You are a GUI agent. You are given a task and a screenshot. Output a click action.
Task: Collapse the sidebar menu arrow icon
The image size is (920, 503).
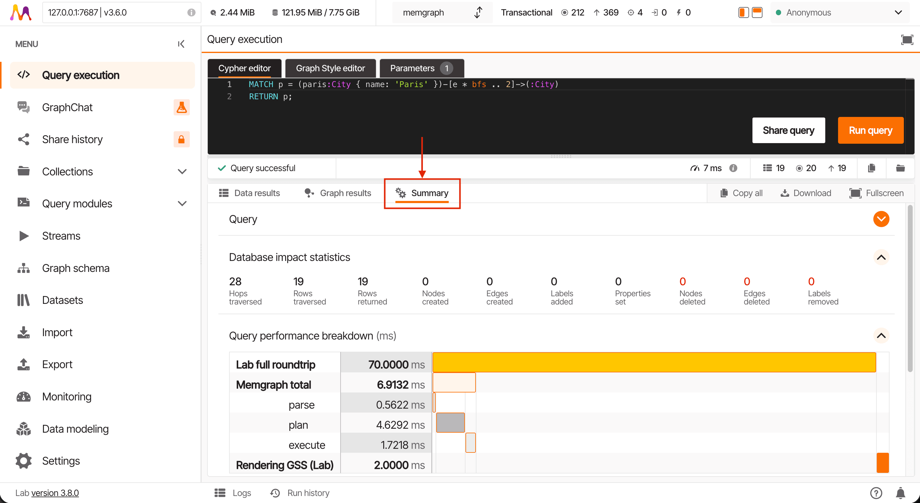click(181, 44)
